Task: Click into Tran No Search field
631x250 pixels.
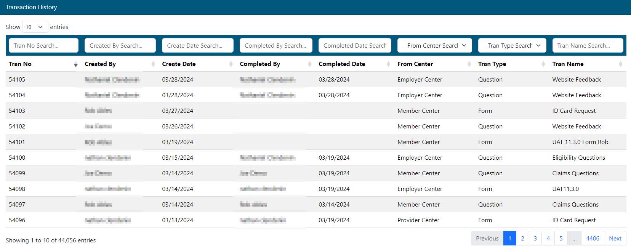Action: (x=43, y=45)
